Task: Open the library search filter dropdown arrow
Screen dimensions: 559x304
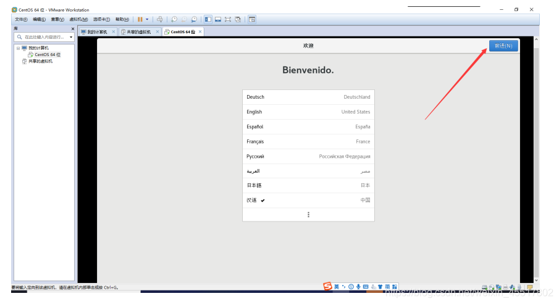Action: (71, 37)
